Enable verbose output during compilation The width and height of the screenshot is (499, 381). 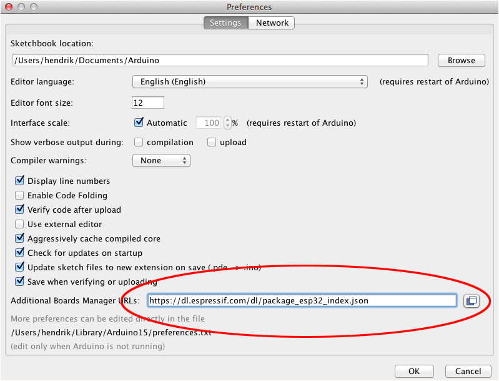[139, 142]
